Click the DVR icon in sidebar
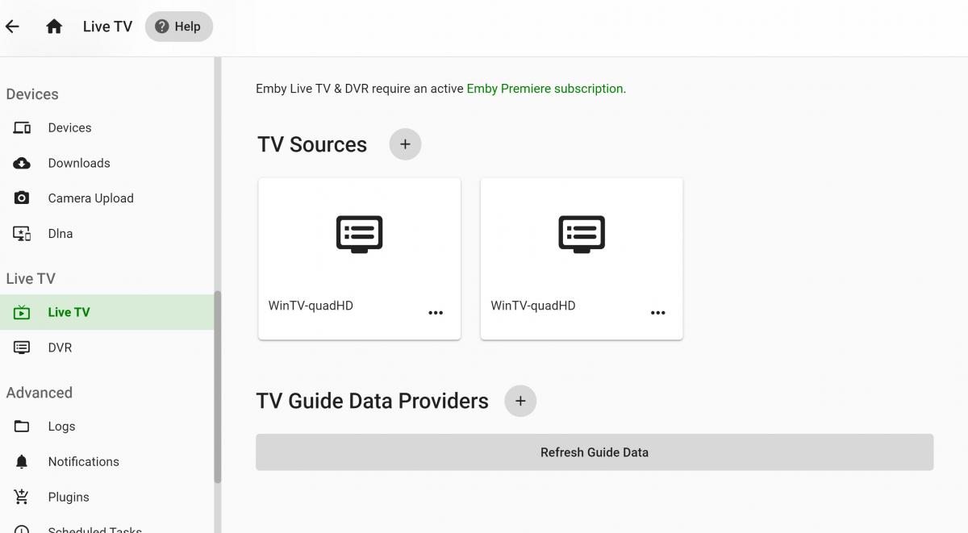Image resolution: width=968 pixels, height=533 pixels. pos(22,347)
